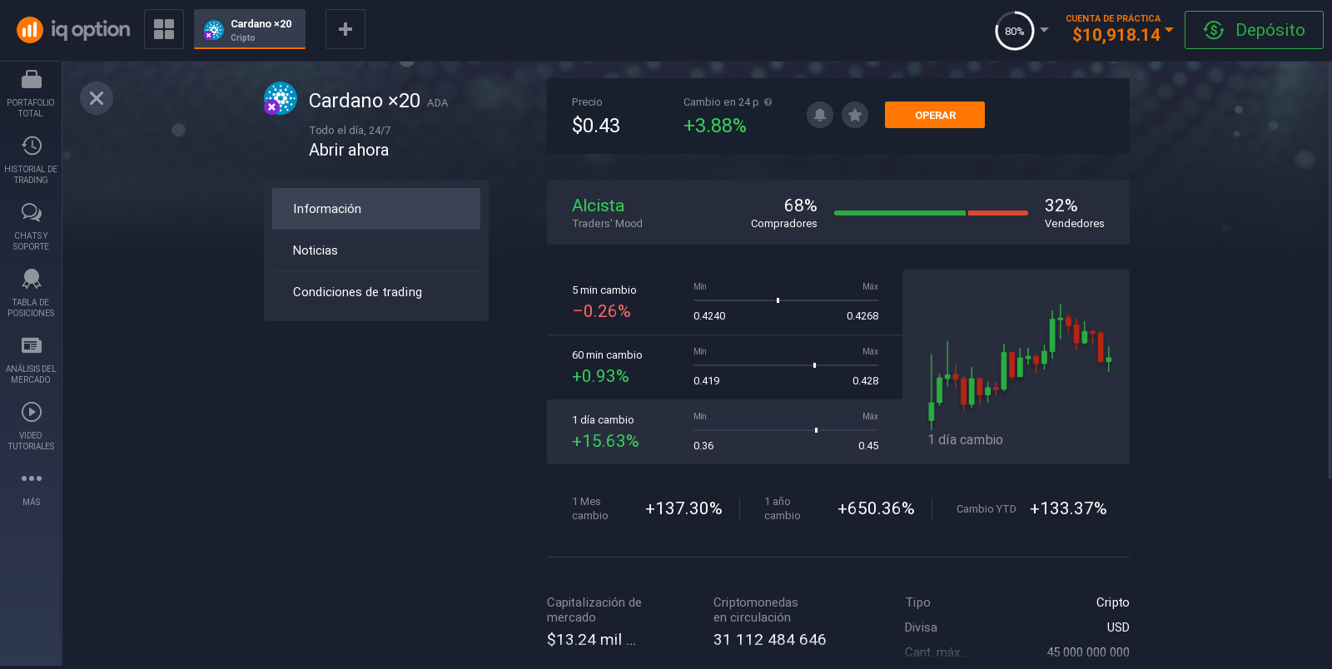Click the 5 min min-max range slider
Screen dimensions: 1332x669
[786, 300]
